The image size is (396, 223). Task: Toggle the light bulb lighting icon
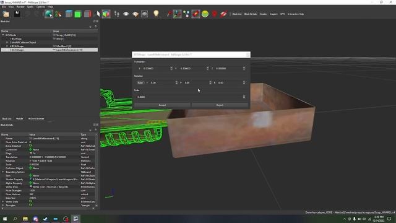tap(156, 14)
